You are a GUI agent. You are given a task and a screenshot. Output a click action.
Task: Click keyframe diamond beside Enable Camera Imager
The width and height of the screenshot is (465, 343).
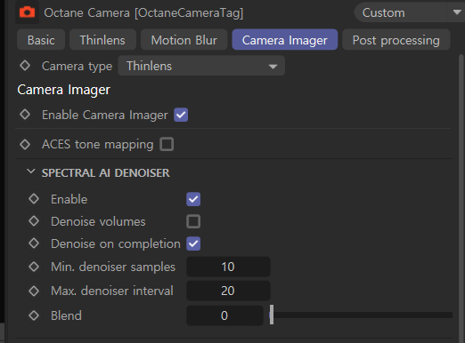(x=25, y=115)
